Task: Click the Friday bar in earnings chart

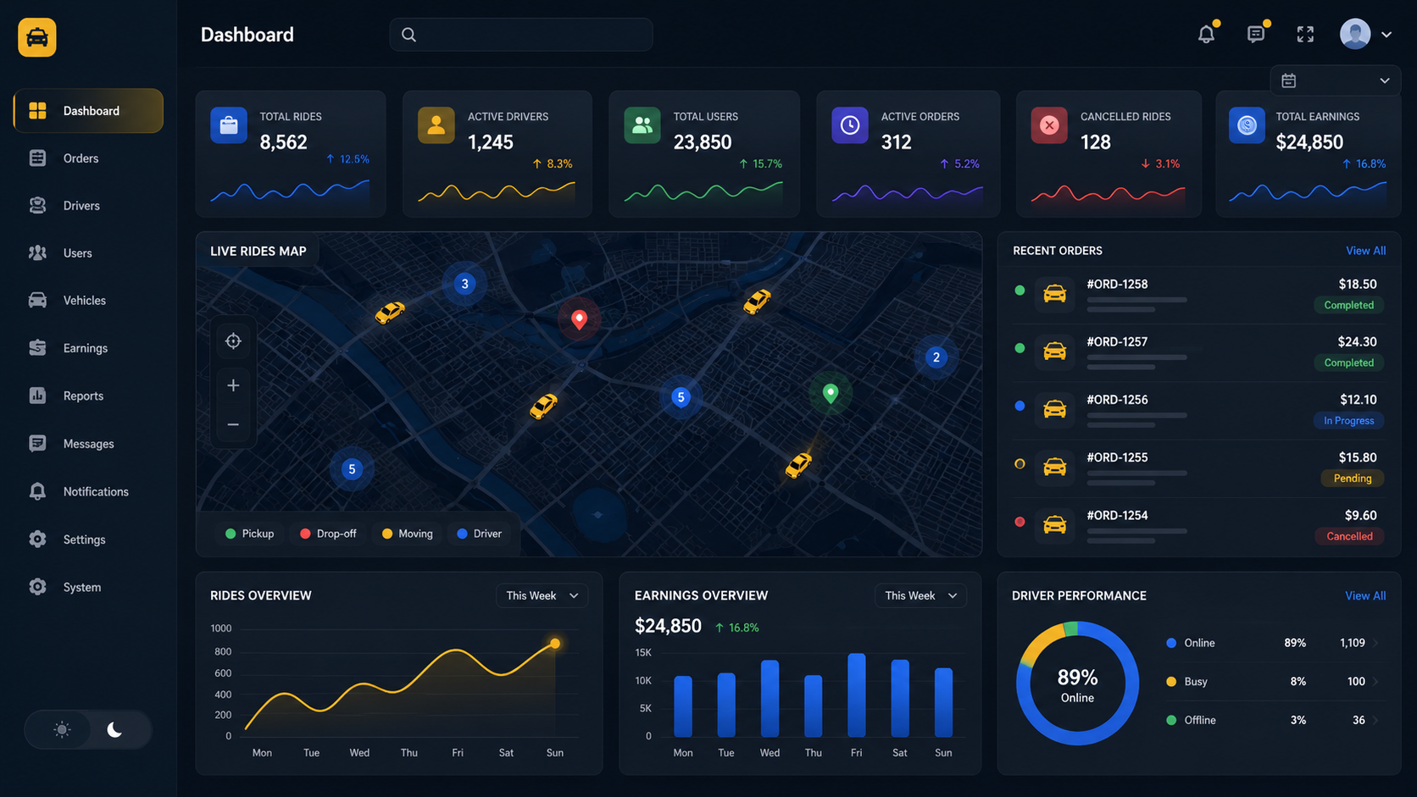Action: click(x=857, y=695)
